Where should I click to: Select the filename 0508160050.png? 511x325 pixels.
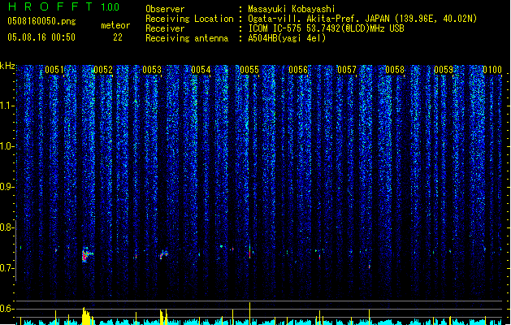click(x=41, y=21)
